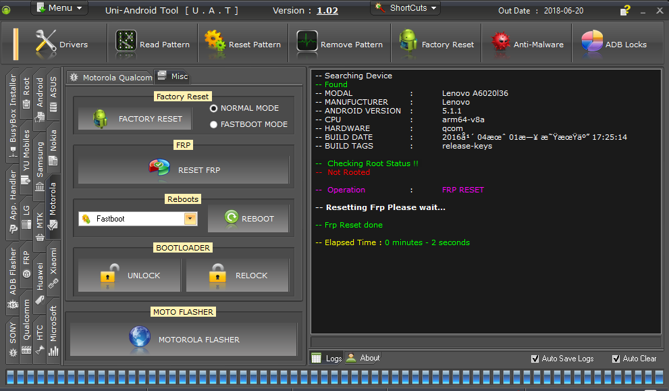
Task: Click the blue segmented progress bar
Action: click(x=336, y=377)
